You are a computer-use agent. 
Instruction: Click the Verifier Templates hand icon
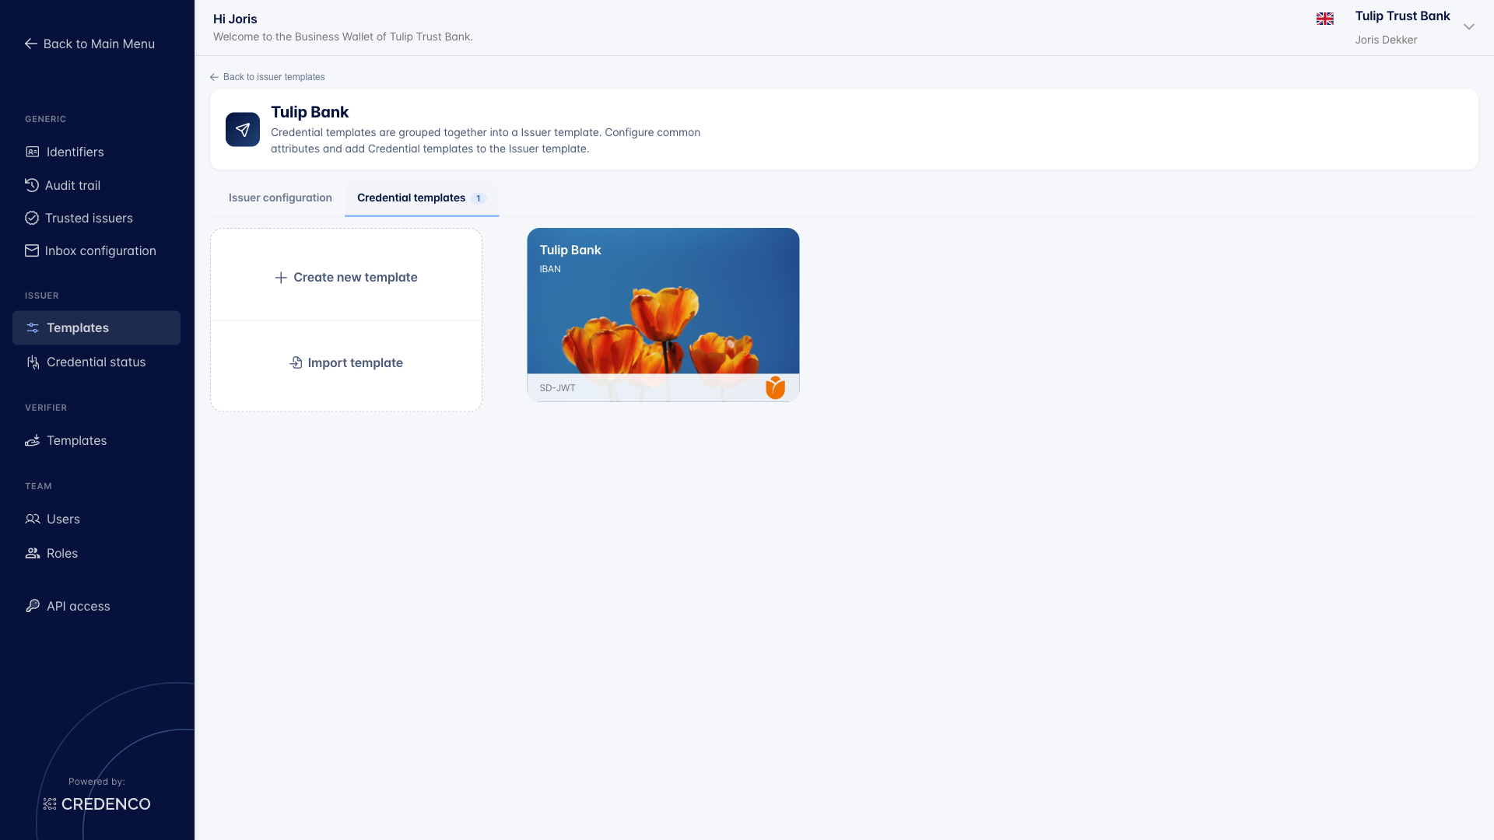(x=33, y=440)
